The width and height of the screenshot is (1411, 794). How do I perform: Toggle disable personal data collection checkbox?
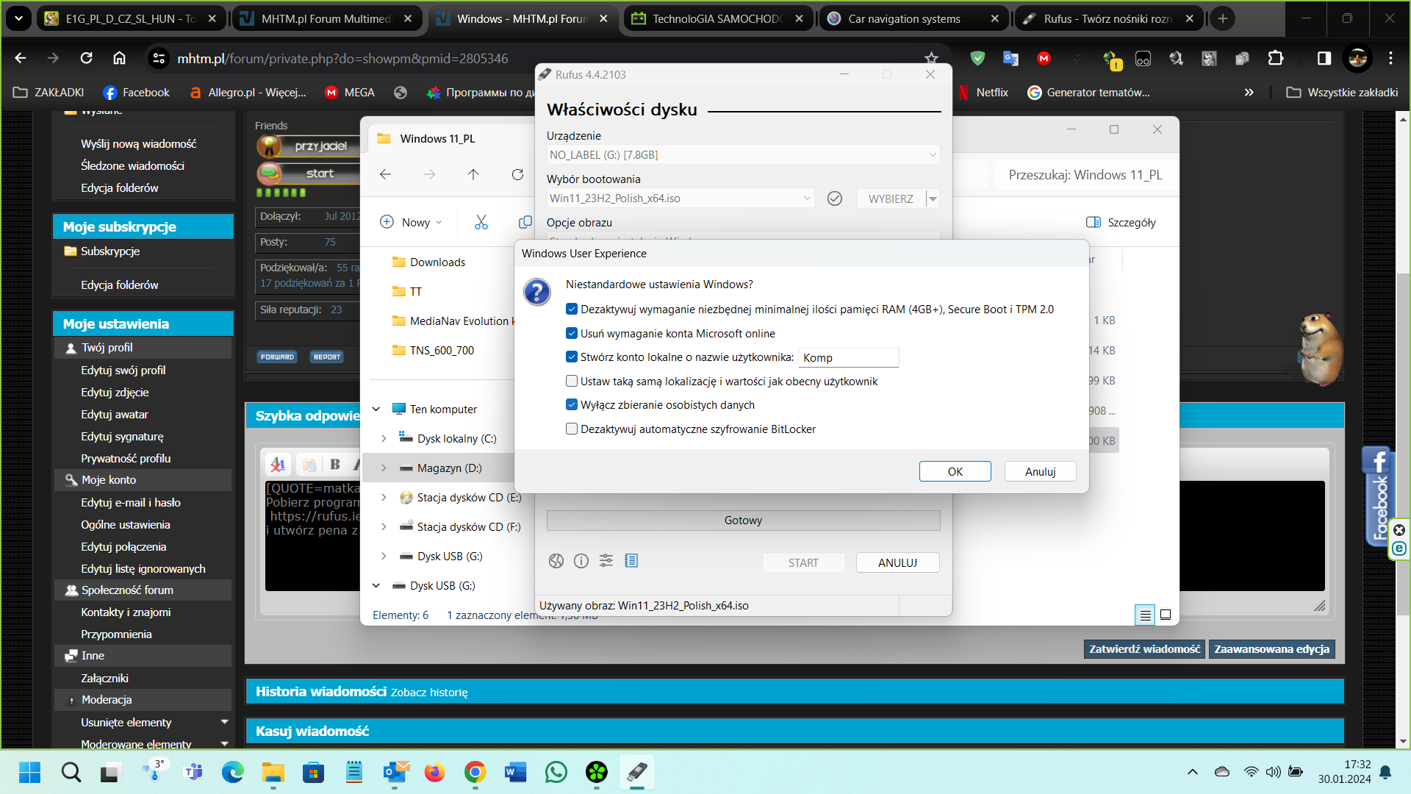[x=572, y=404]
